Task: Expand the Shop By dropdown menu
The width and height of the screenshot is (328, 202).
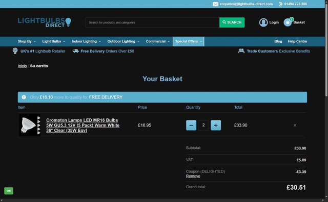Action: click(x=27, y=41)
